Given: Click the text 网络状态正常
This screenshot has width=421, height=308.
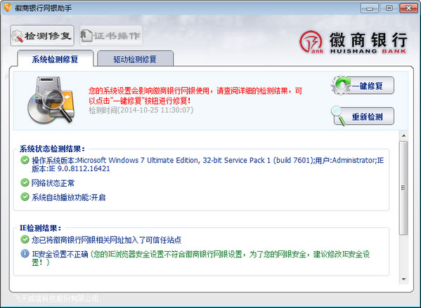Looking at the screenshot, I should click(53, 183).
